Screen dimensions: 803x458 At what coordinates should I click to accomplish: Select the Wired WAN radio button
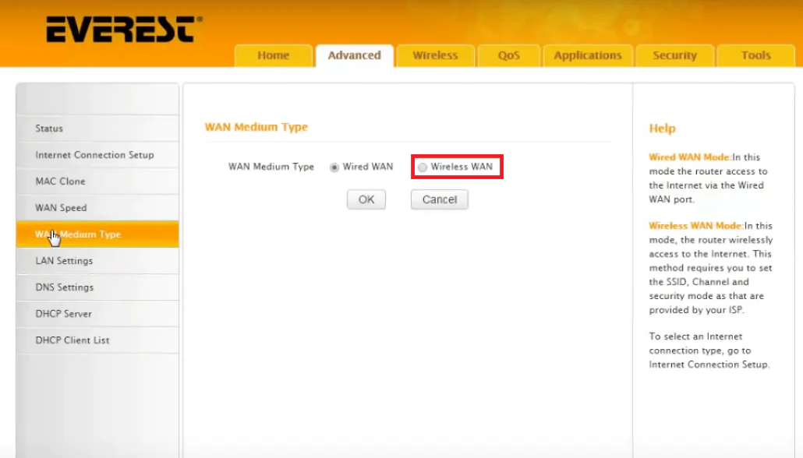335,167
